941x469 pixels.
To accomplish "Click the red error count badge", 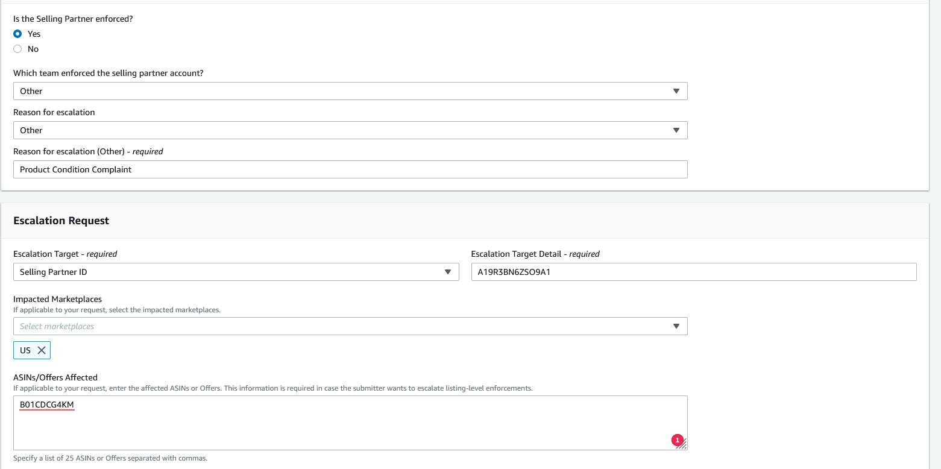I will [x=677, y=441].
